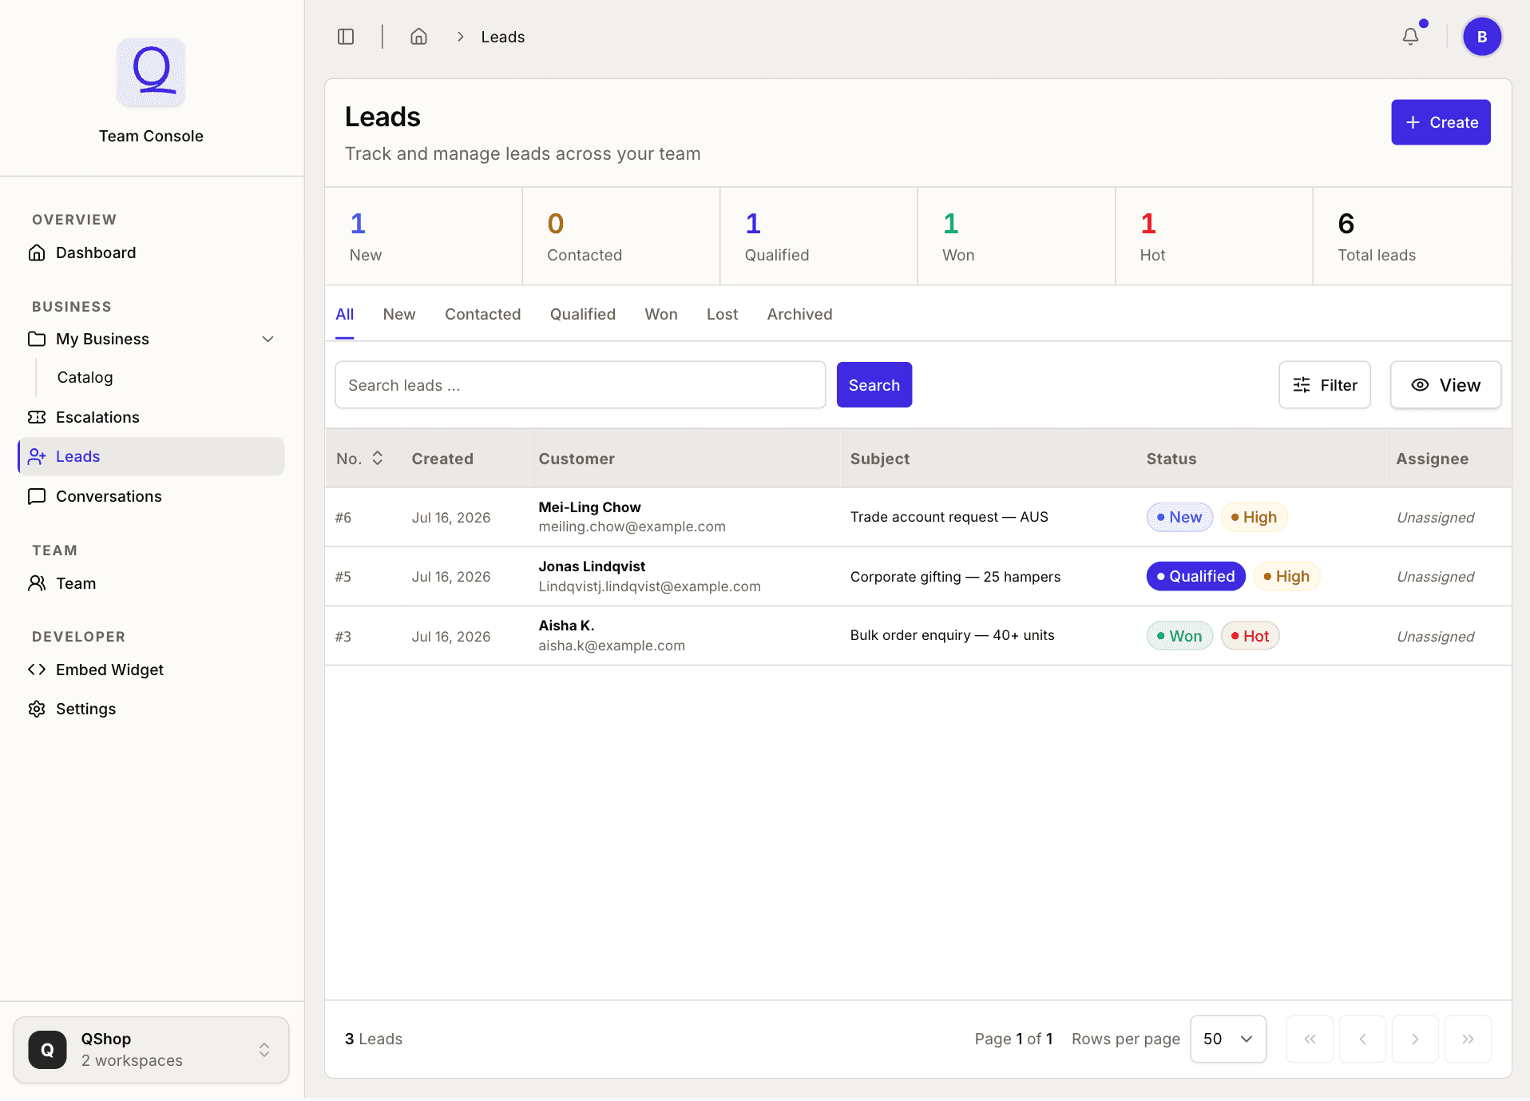Switch to the Won tab
The height and width of the screenshot is (1101, 1530).
[661, 314]
